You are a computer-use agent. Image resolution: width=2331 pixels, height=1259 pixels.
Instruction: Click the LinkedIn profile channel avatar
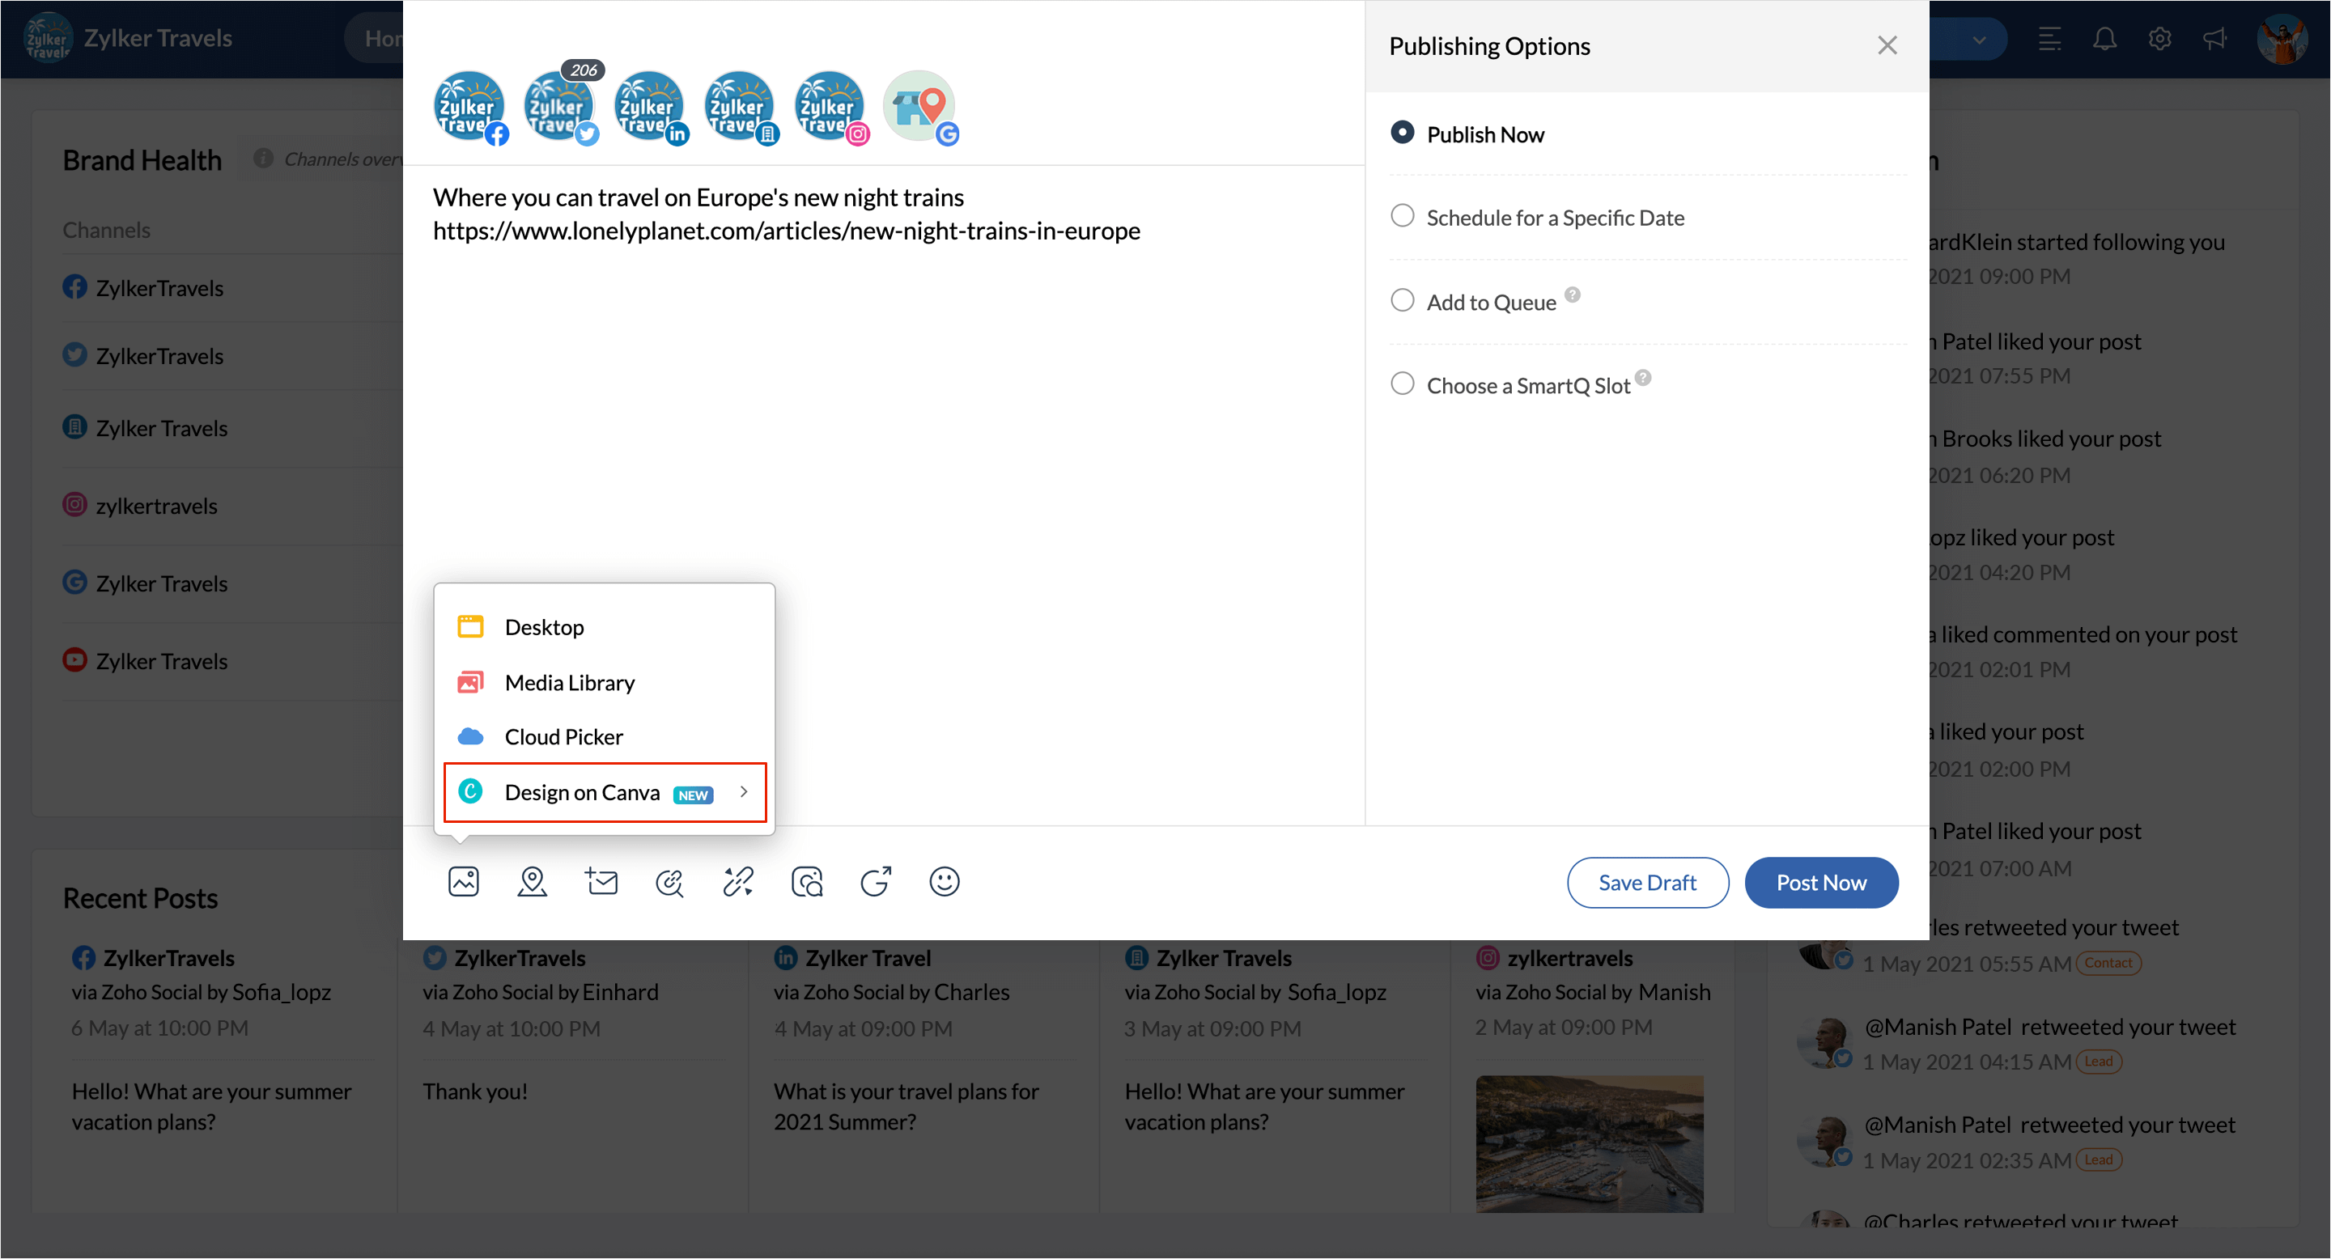pyautogui.click(x=650, y=107)
